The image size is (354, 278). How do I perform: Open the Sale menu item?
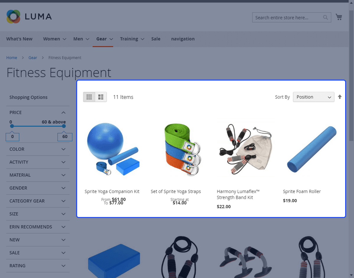click(156, 39)
